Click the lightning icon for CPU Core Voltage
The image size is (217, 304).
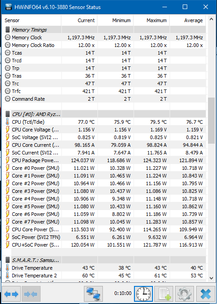pyautogui.click(x=7, y=130)
